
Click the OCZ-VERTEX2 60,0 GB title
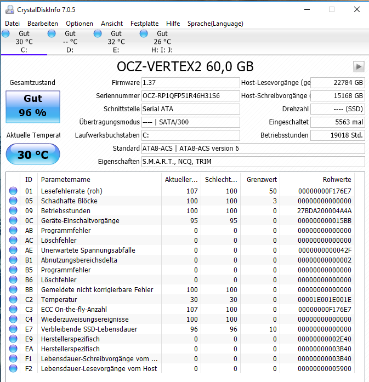(x=185, y=66)
